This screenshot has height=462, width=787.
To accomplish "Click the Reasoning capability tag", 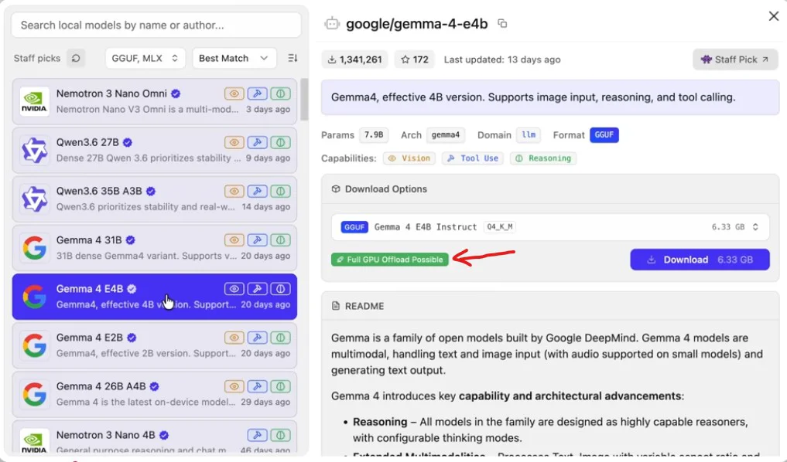I will (543, 158).
